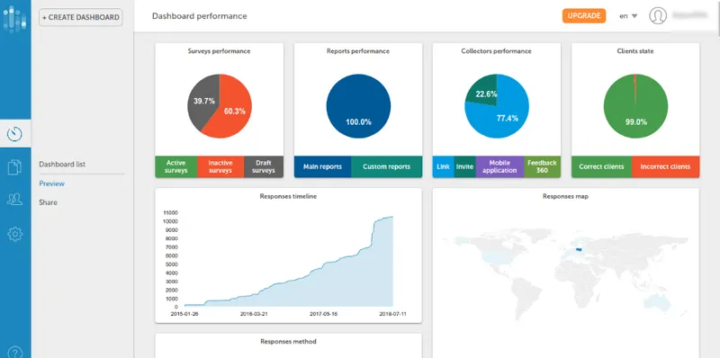Image resolution: width=720 pixels, height=358 pixels.
Task: Toggle Correct clients legend
Action: pyautogui.click(x=601, y=166)
